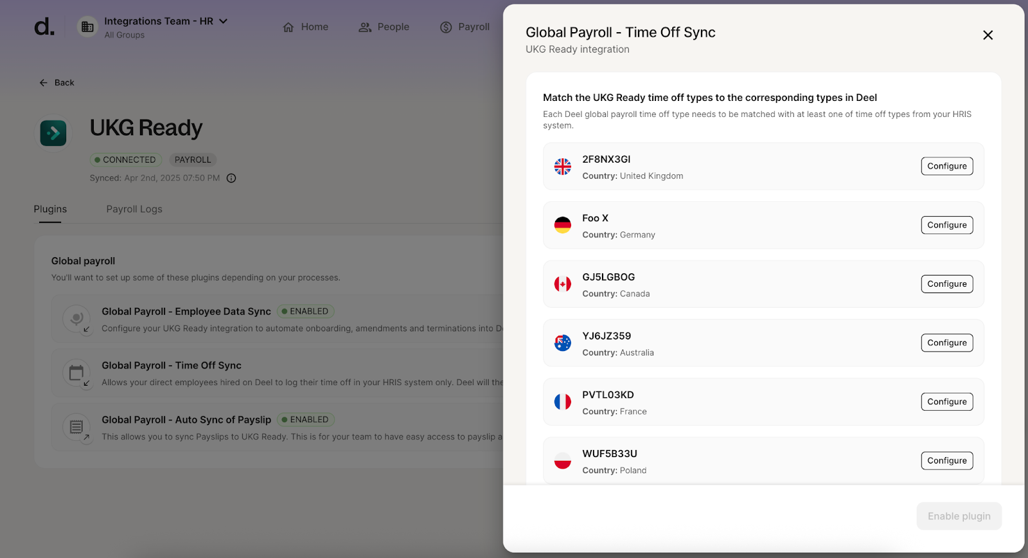Open Global Payroll - Auto Sync of Payslip

[186, 420]
